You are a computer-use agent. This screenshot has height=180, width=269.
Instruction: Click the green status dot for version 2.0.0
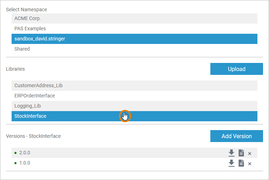tap(15, 153)
